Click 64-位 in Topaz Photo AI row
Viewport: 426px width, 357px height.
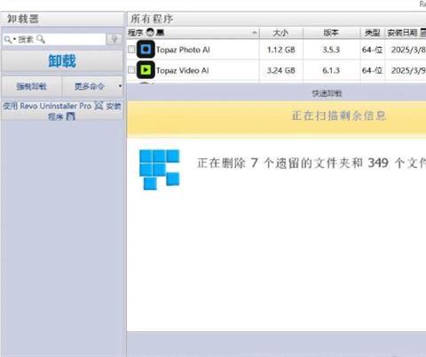(x=372, y=50)
